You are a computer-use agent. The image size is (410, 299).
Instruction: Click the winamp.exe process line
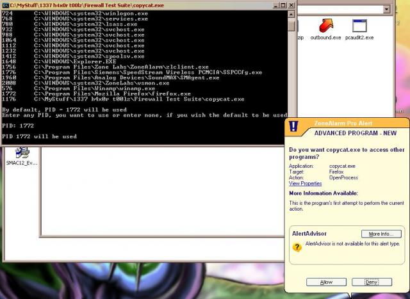(78, 88)
